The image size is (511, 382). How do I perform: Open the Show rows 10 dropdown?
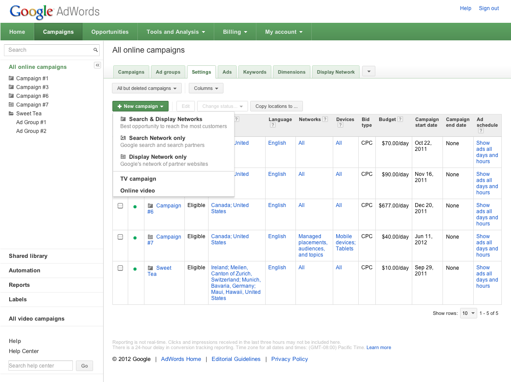(x=468, y=313)
